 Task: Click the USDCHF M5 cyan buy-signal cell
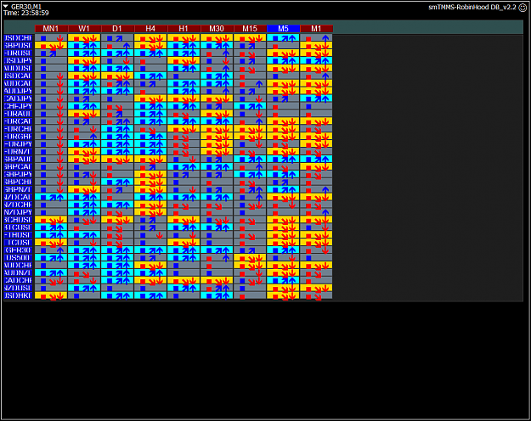(x=284, y=38)
